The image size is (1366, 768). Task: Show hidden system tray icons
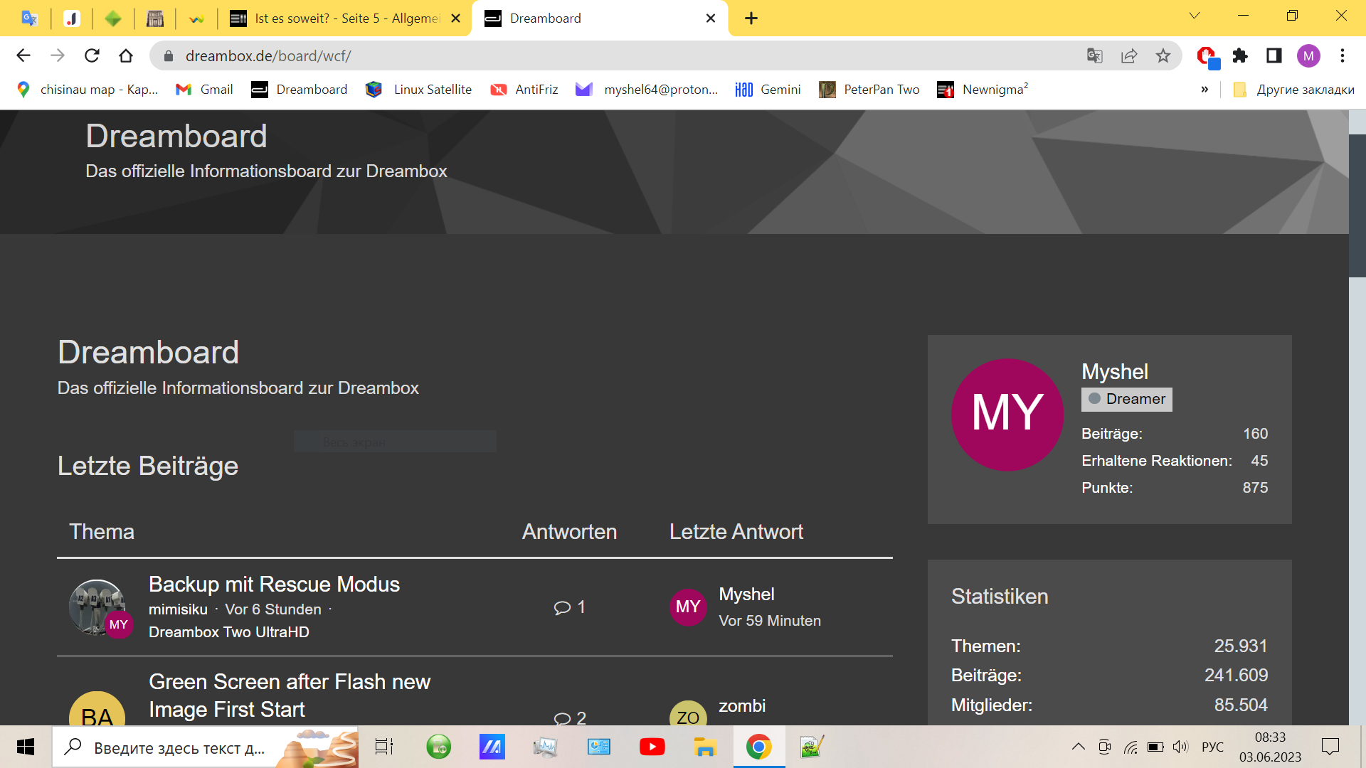[1078, 747]
